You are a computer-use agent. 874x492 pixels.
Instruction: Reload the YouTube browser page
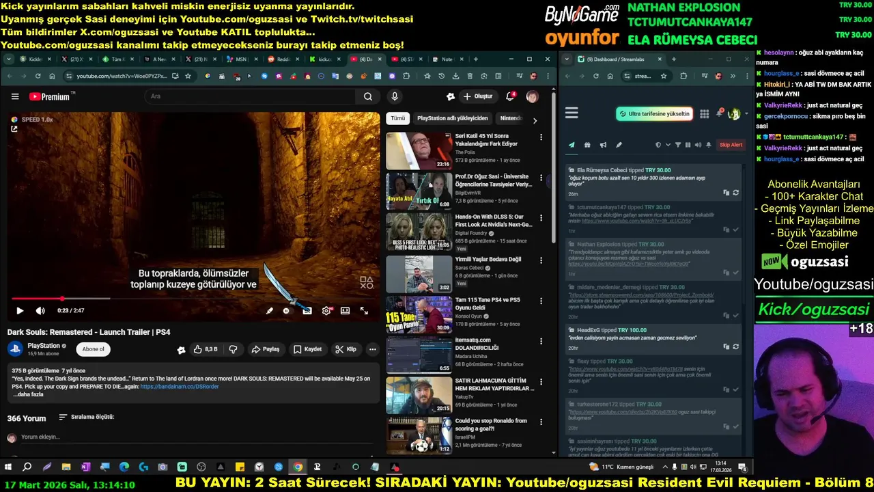(36, 76)
